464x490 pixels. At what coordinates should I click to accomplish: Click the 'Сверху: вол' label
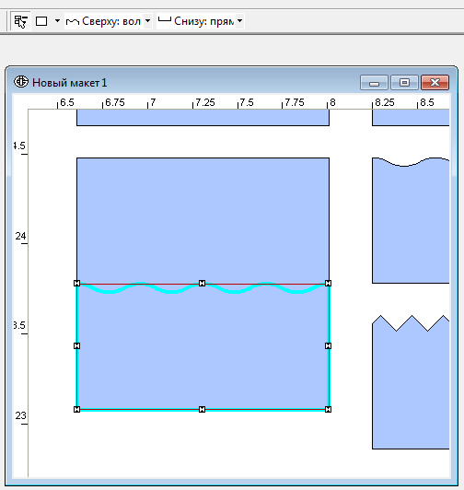pos(111,21)
